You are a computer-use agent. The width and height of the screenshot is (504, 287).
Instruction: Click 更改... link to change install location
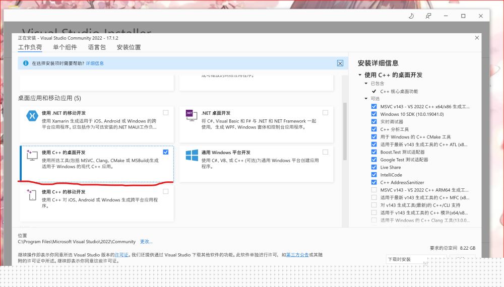146,242
